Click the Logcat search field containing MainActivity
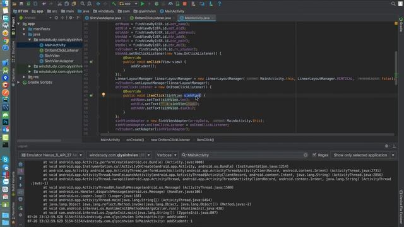The height and width of the screenshot is (227, 404). [x=245, y=155]
